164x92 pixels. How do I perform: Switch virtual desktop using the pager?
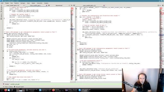[x=19, y=90]
